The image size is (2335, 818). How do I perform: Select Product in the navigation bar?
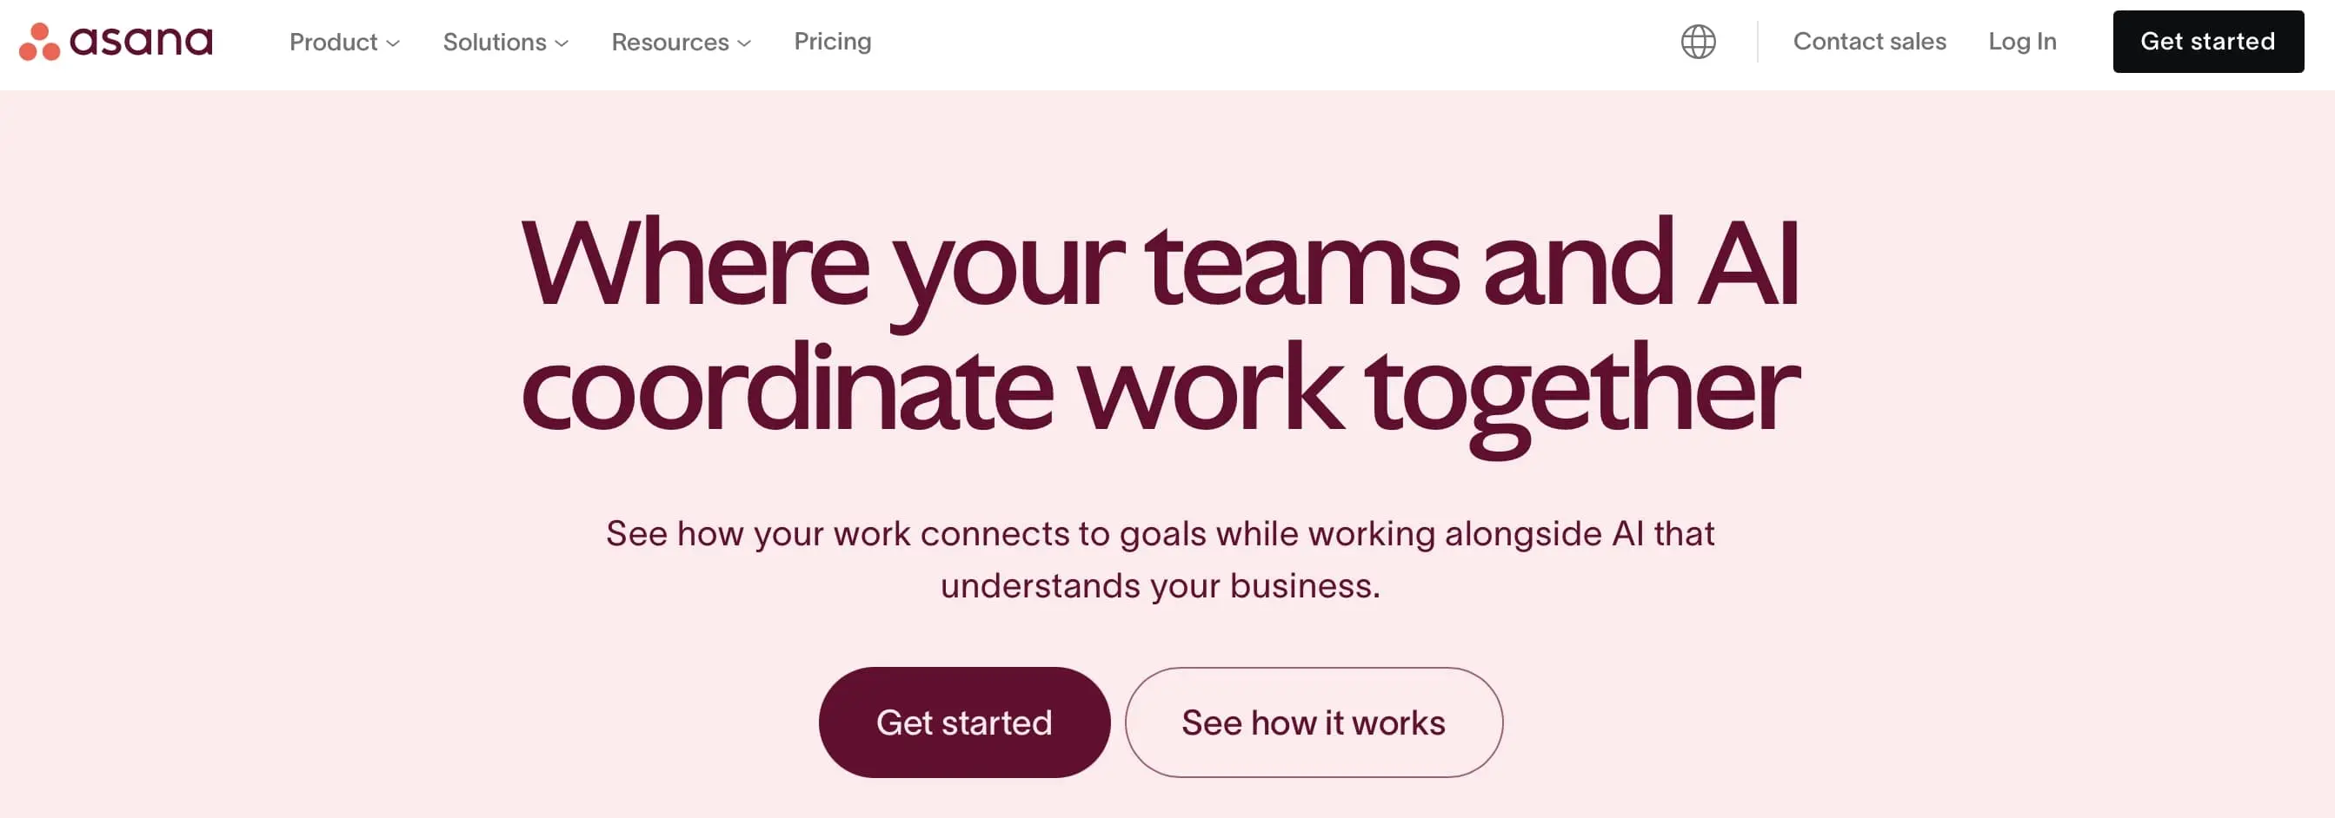coord(336,42)
